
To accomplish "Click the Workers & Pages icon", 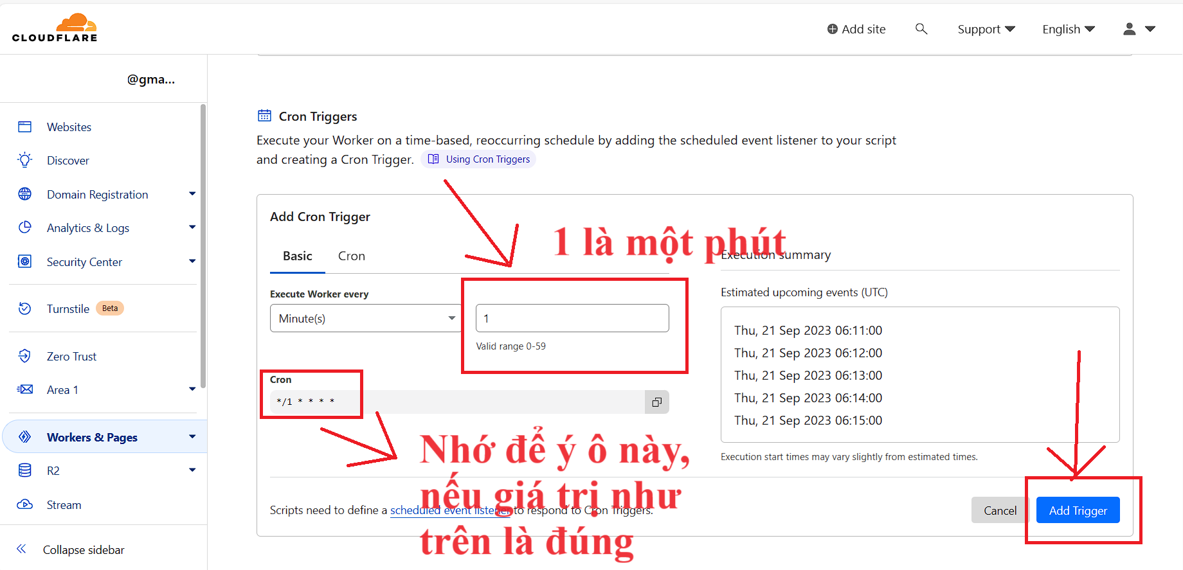I will click(x=25, y=437).
